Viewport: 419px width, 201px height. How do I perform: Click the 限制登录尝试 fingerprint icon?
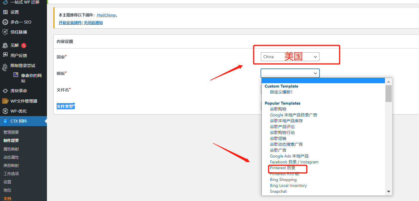click(5, 67)
